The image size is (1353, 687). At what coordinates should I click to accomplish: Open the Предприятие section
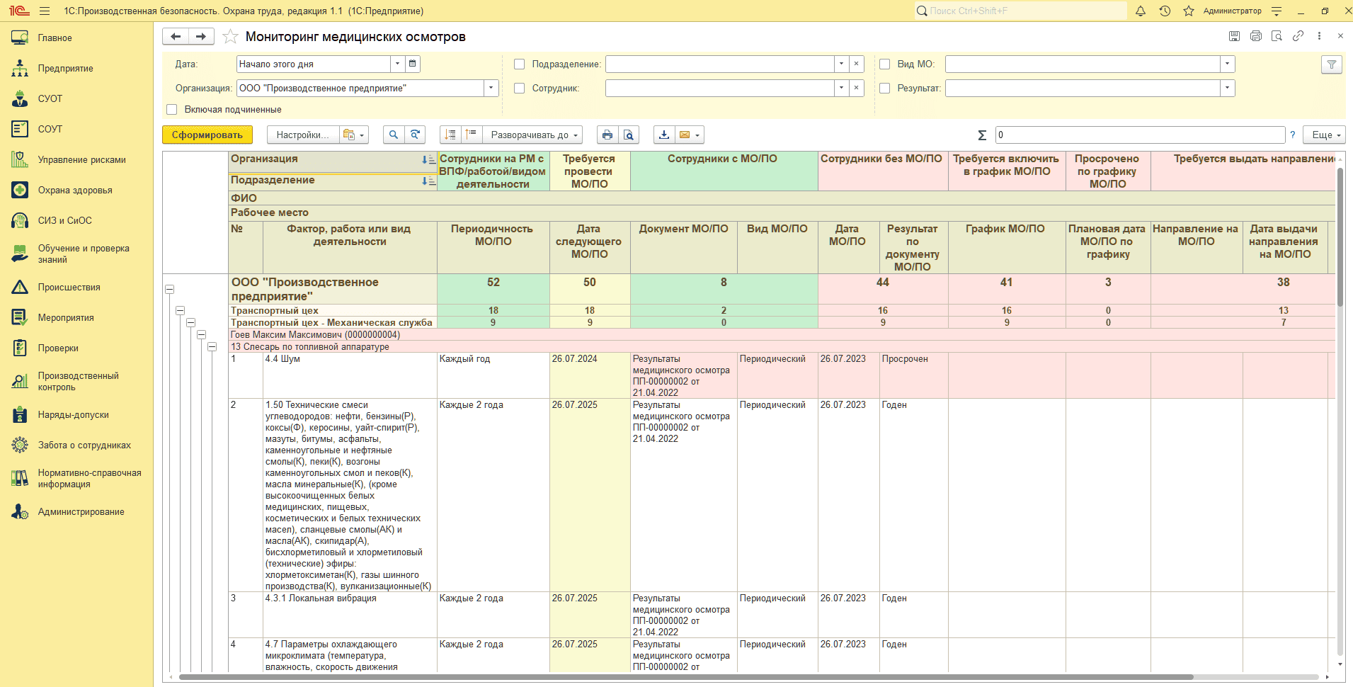click(65, 68)
